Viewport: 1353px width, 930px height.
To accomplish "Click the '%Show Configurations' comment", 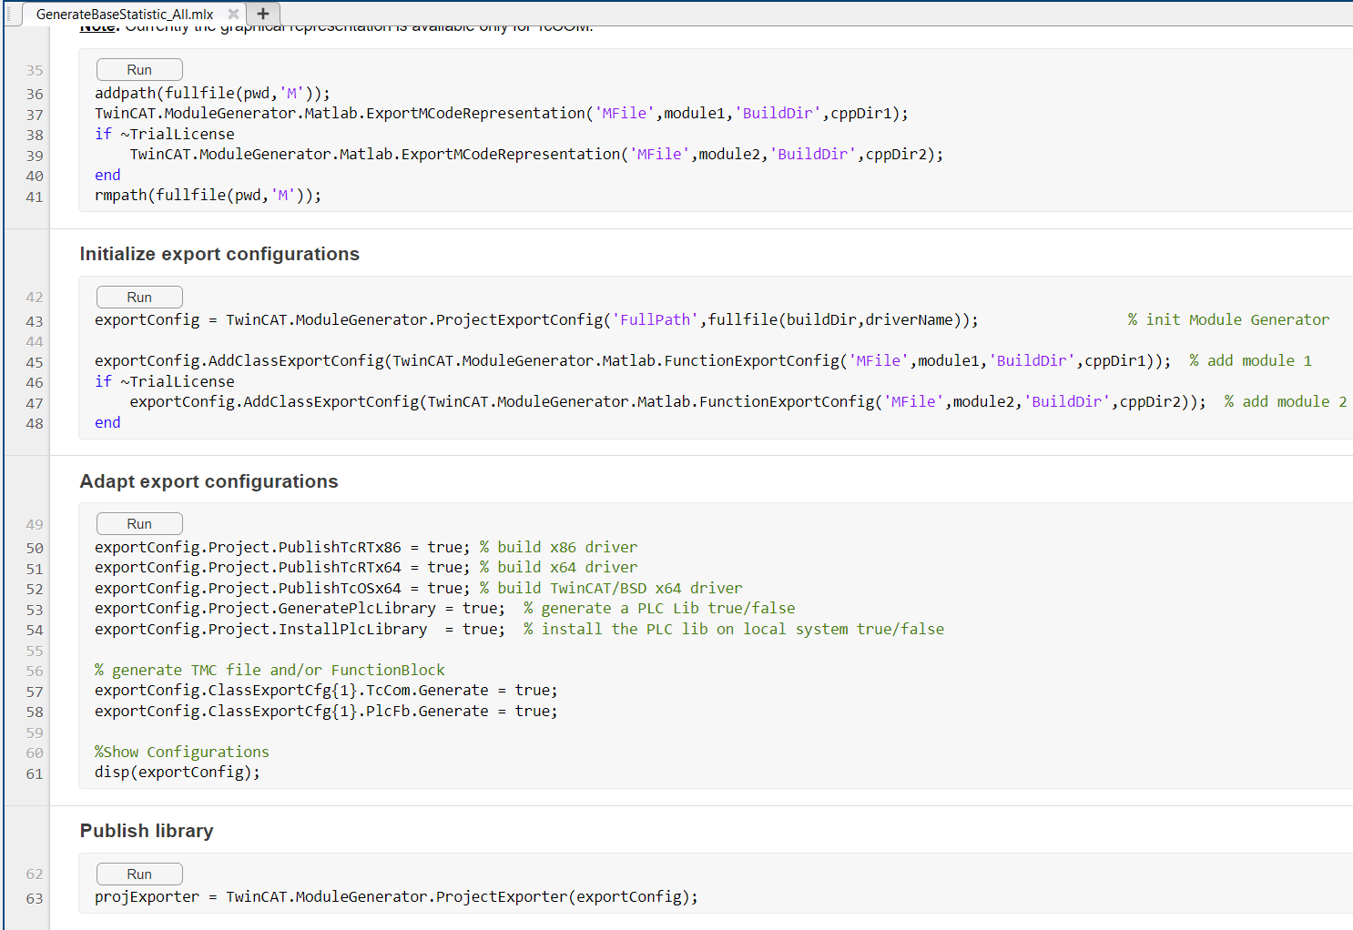I will pos(182,752).
